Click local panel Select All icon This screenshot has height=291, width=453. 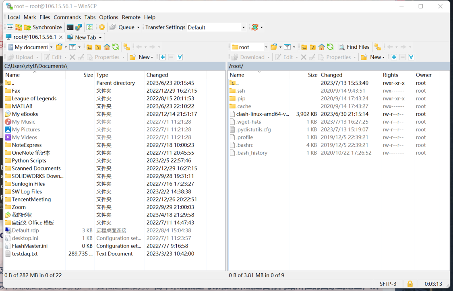pyautogui.click(x=180, y=57)
